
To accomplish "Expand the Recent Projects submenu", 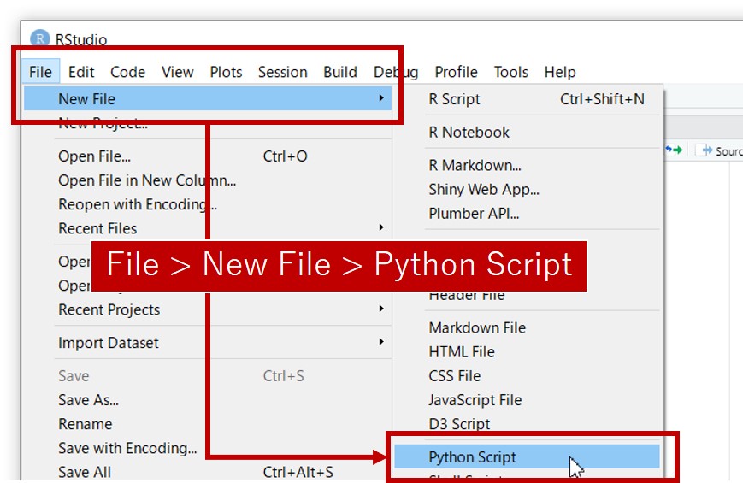I will 380,309.
